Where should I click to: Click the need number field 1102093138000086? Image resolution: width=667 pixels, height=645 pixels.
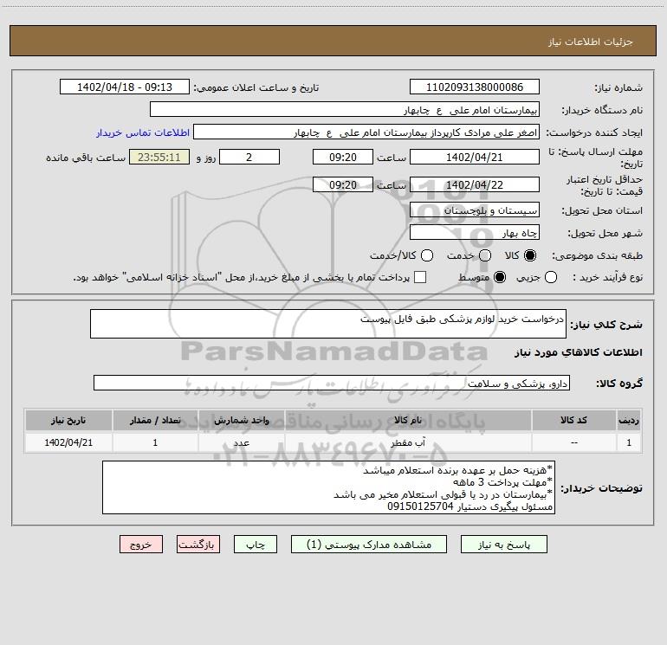(475, 87)
